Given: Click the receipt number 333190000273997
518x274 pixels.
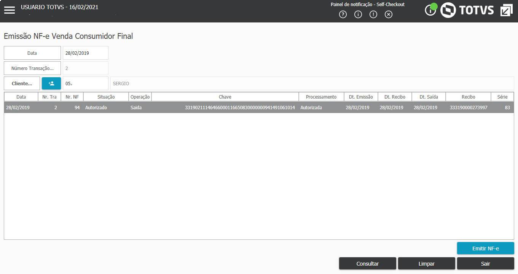Looking at the screenshot, I should (468, 108).
